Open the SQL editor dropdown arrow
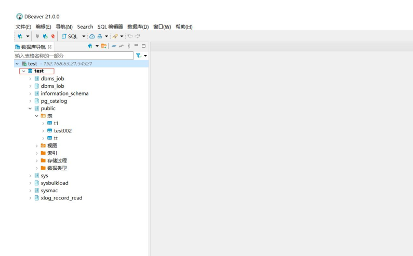 coord(84,36)
